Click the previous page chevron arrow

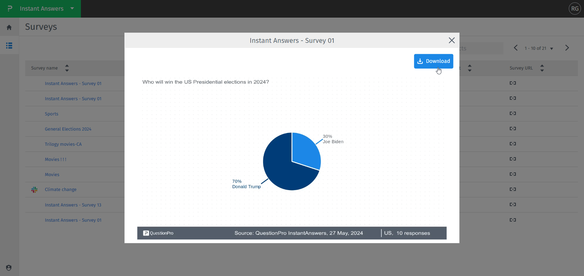coord(516,48)
